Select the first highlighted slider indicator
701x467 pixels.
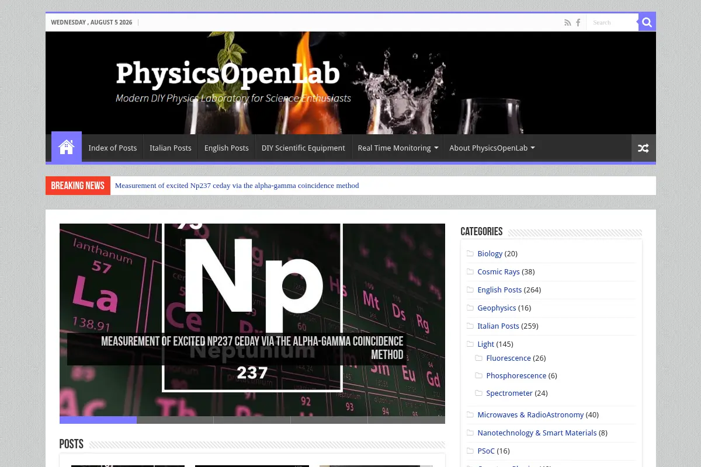click(98, 420)
